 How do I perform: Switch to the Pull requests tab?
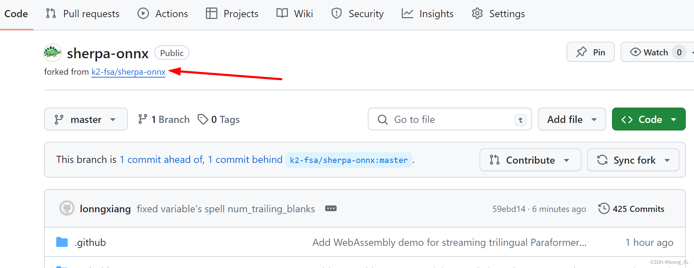click(82, 14)
